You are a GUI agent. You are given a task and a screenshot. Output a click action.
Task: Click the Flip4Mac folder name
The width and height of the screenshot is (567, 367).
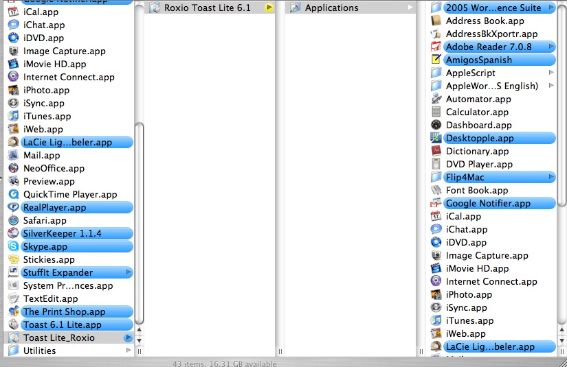tap(465, 177)
